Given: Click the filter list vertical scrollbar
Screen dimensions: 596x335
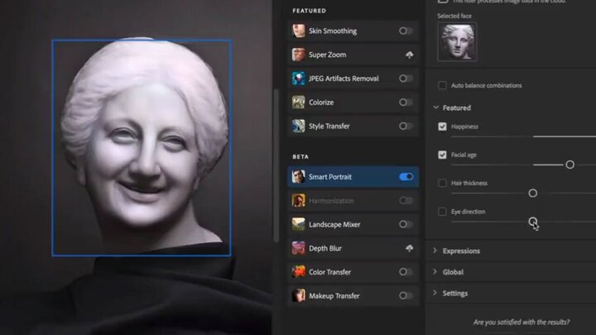Looking at the screenshot, I should (x=276, y=165).
